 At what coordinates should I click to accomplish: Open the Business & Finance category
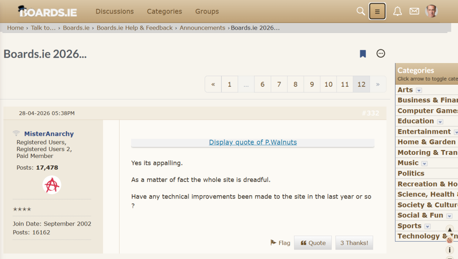point(428,100)
